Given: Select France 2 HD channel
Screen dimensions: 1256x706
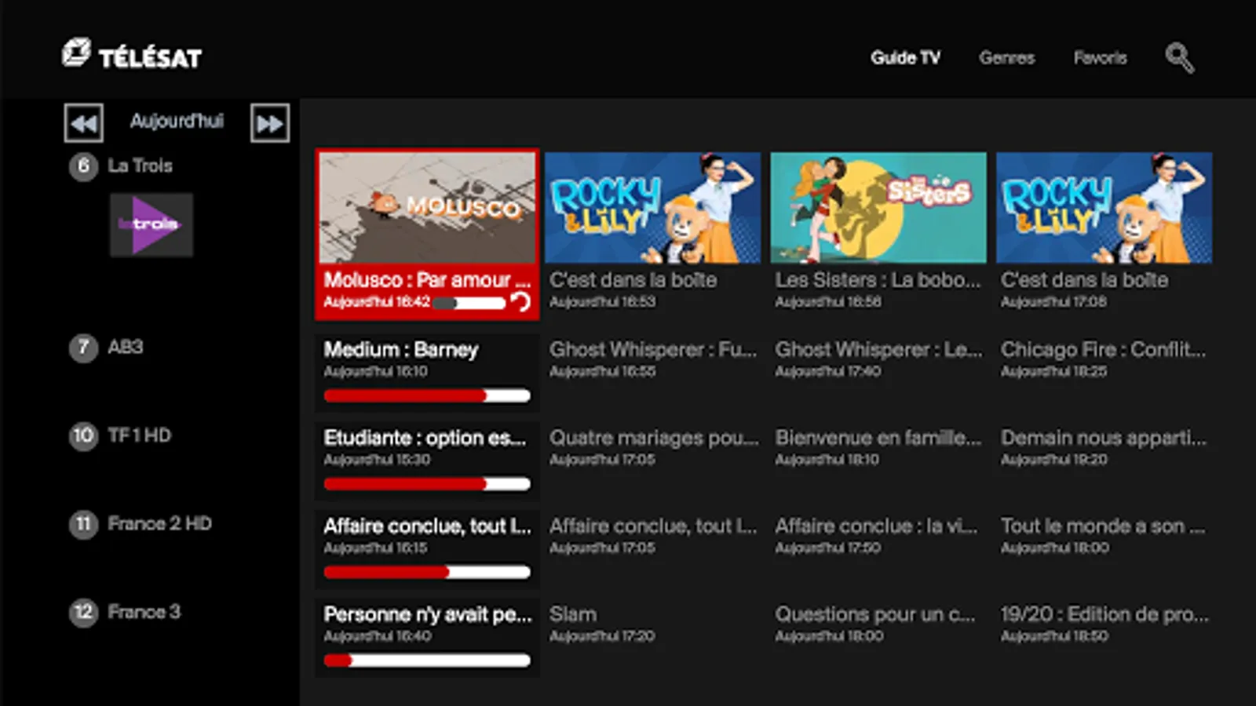Looking at the screenshot, I should pyautogui.click(x=159, y=523).
